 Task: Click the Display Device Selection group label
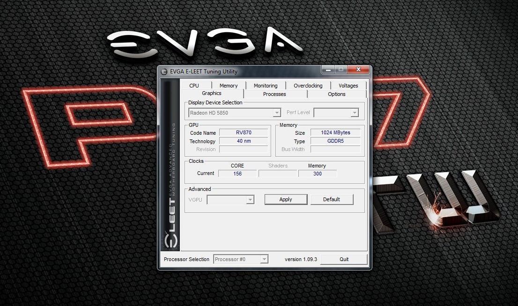pos(215,102)
